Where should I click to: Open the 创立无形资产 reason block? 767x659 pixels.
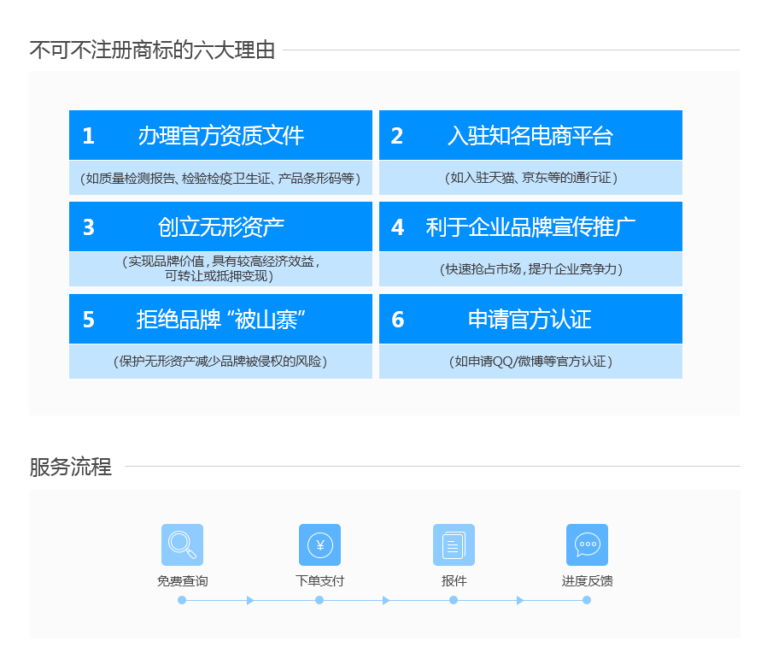[220, 227]
